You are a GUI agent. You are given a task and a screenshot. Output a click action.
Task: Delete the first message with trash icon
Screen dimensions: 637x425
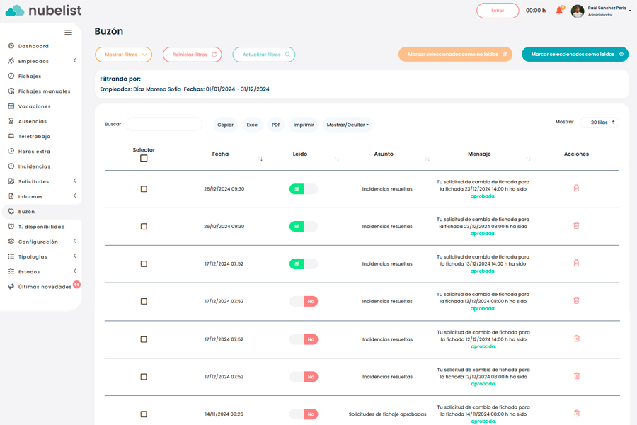pyautogui.click(x=576, y=188)
